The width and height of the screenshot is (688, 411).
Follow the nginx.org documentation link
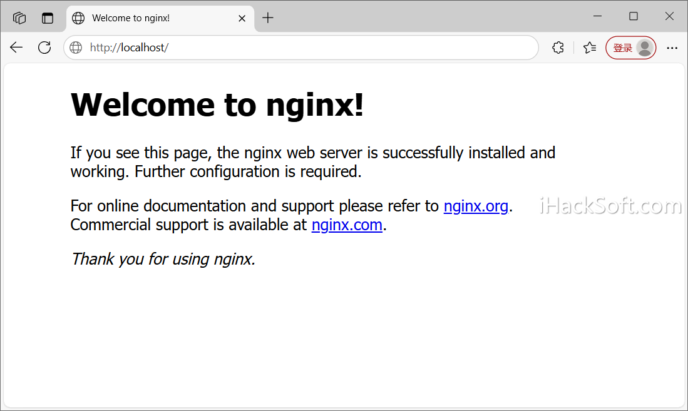(x=476, y=206)
